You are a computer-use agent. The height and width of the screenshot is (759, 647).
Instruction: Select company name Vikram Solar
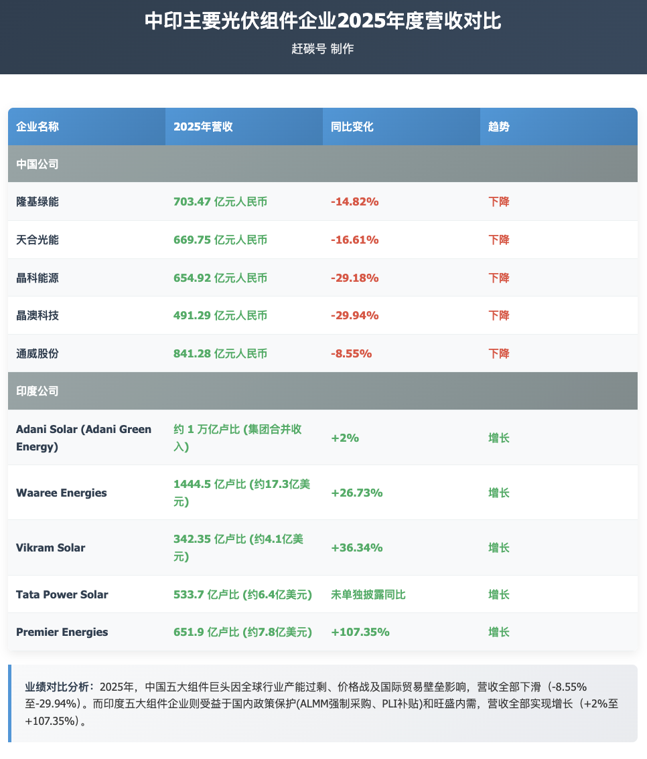(x=50, y=548)
